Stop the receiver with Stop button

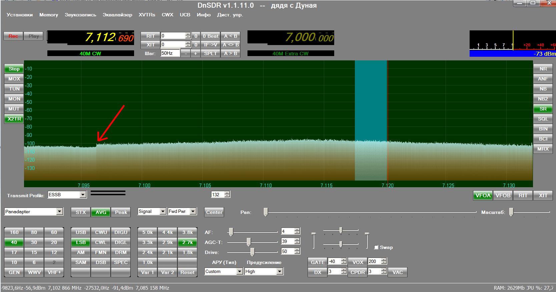coord(14,69)
